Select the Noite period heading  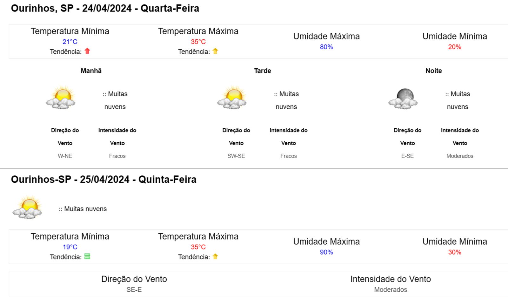coord(434,71)
